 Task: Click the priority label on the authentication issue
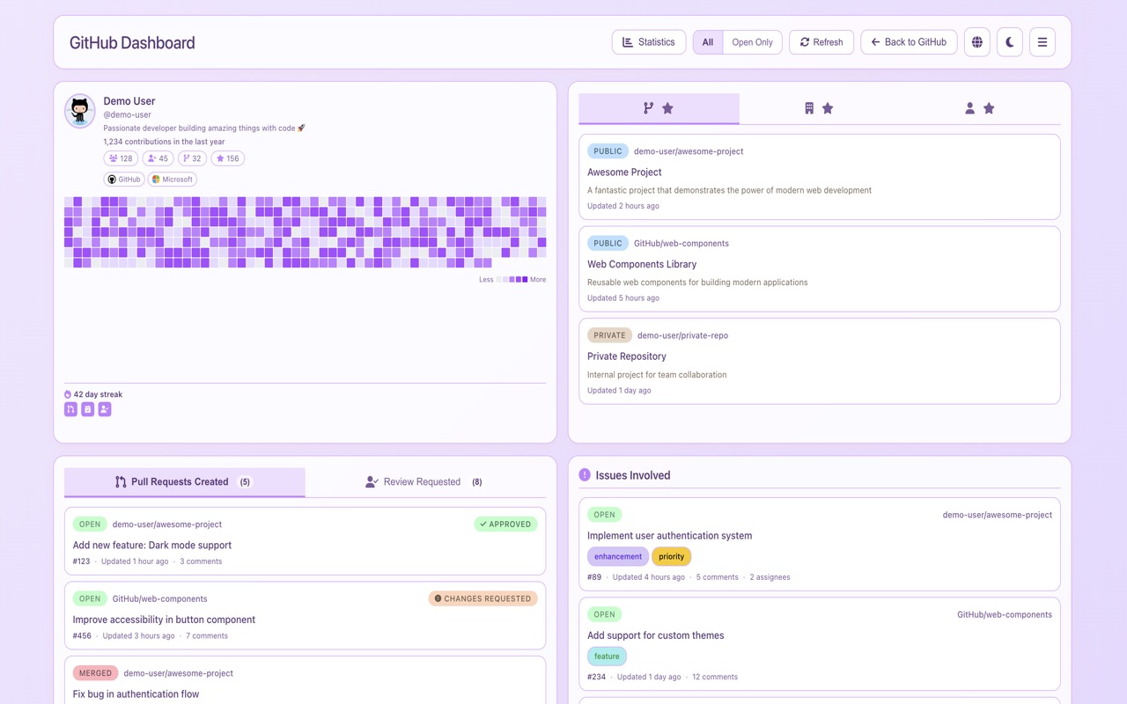click(x=672, y=555)
